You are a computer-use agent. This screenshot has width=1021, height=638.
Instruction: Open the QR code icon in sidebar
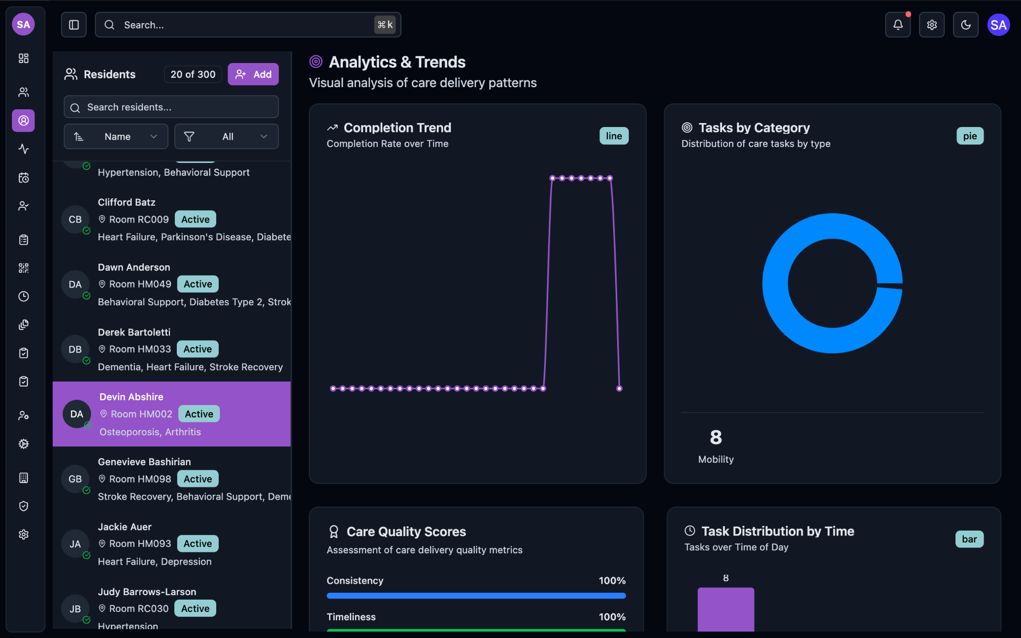click(x=23, y=268)
